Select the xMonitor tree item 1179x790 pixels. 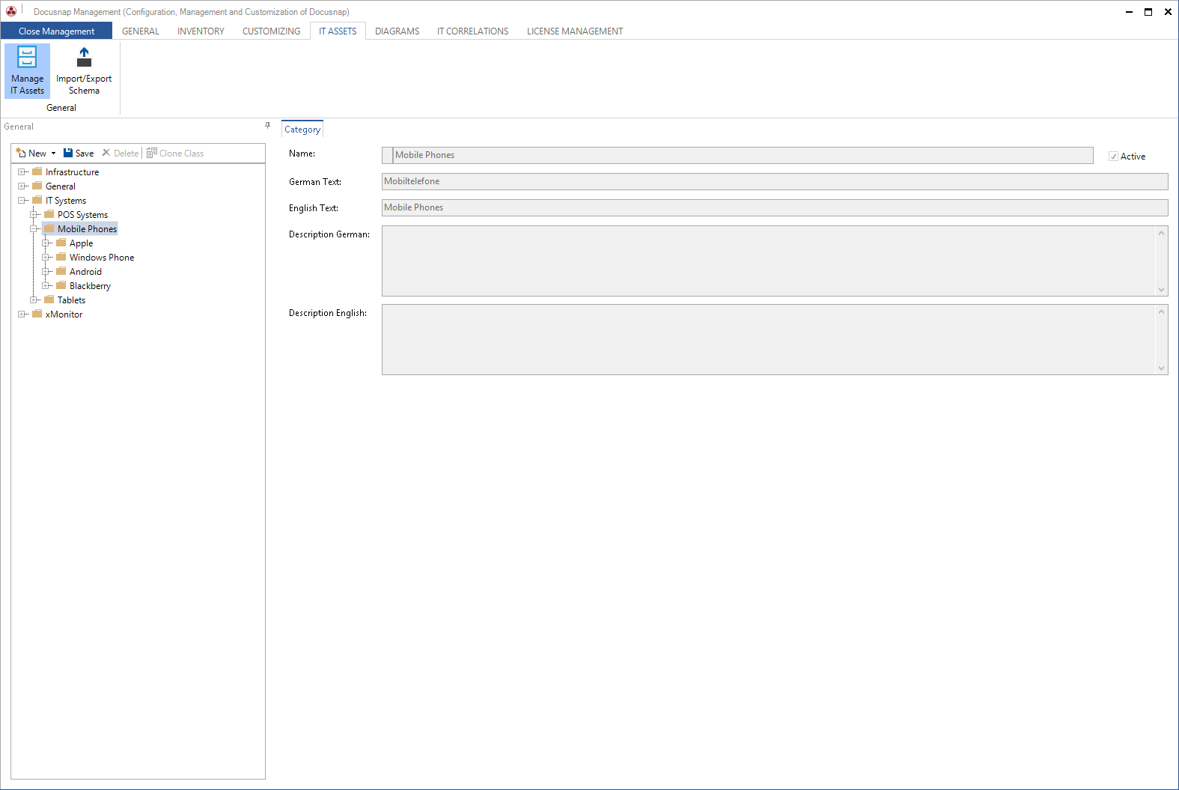pyautogui.click(x=64, y=315)
